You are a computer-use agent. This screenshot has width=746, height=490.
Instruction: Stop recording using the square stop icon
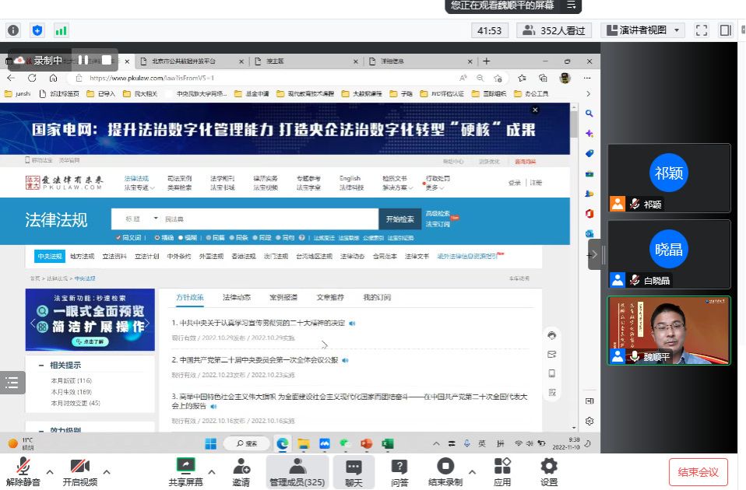107,60
